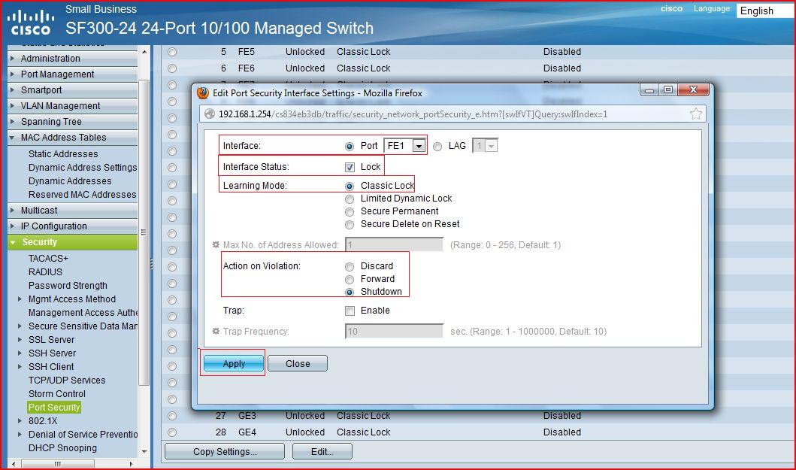This screenshot has height=470, width=796.
Task: Click sidebar vertical scrollbar up arrow
Action: pos(144,52)
